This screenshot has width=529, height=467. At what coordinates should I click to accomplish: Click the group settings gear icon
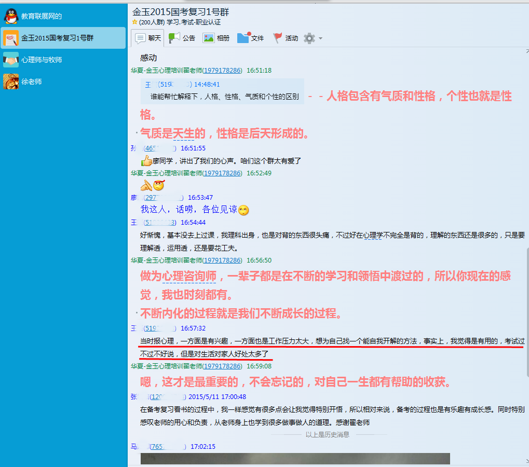click(309, 38)
